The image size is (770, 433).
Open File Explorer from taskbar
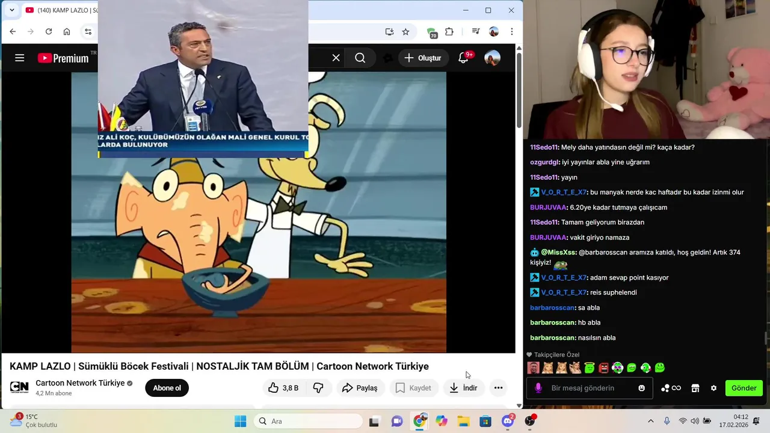coord(463,421)
